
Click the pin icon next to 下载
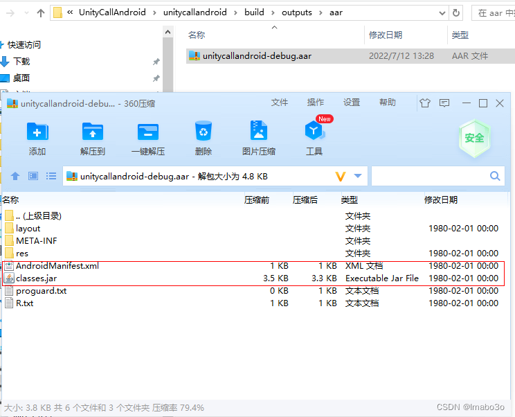click(x=156, y=62)
